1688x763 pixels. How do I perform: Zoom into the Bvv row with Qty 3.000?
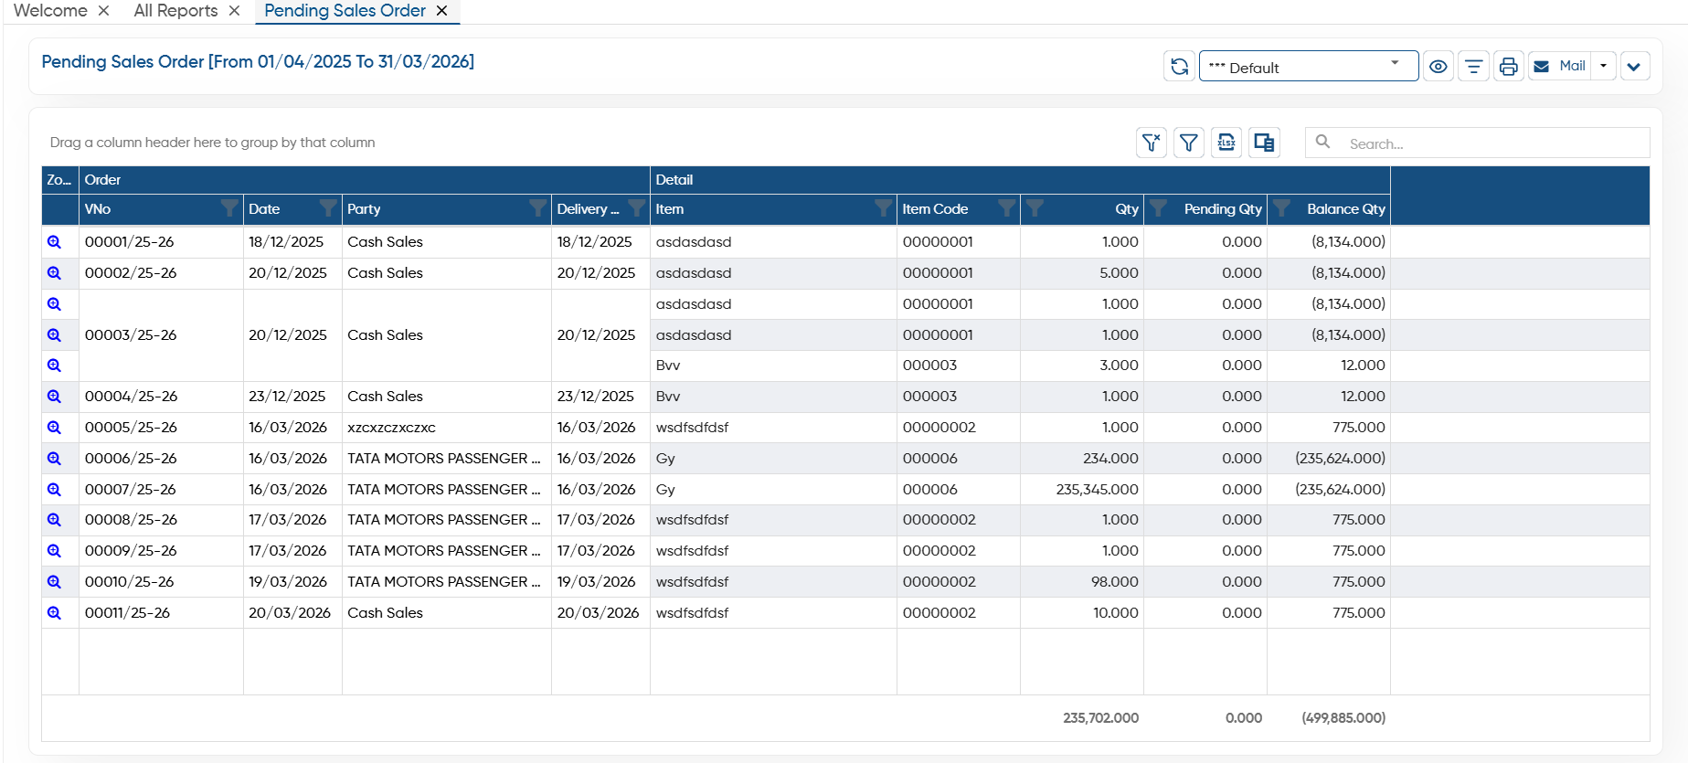pyautogui.click(x=54, y=366)
